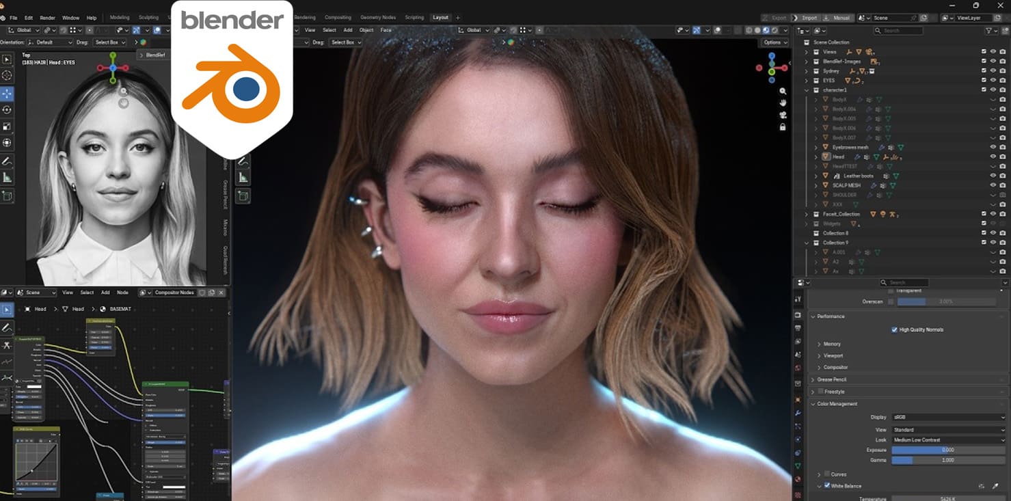
Task: Select the Select Box tool in left viewport
Action: pyautogui.click(x=7, y=60)
